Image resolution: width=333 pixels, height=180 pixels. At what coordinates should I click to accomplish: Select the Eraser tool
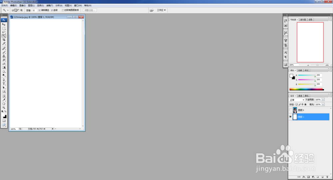coord(4,64)
